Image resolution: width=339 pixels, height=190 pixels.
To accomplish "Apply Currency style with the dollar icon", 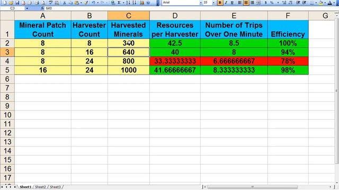I will [x=266, y=3].
